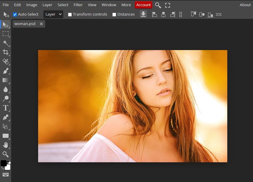Viewport: 253px width, 182px height.
Task: Click the red Account button
Action: click(x=143, y=5)
